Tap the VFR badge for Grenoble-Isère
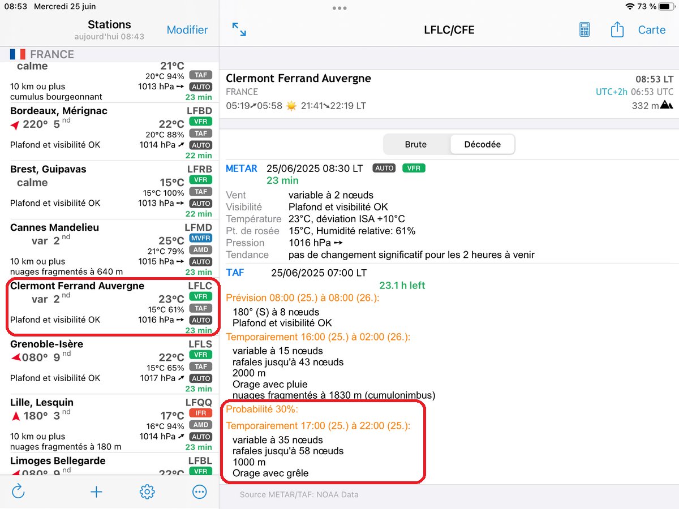 point(201,355)
